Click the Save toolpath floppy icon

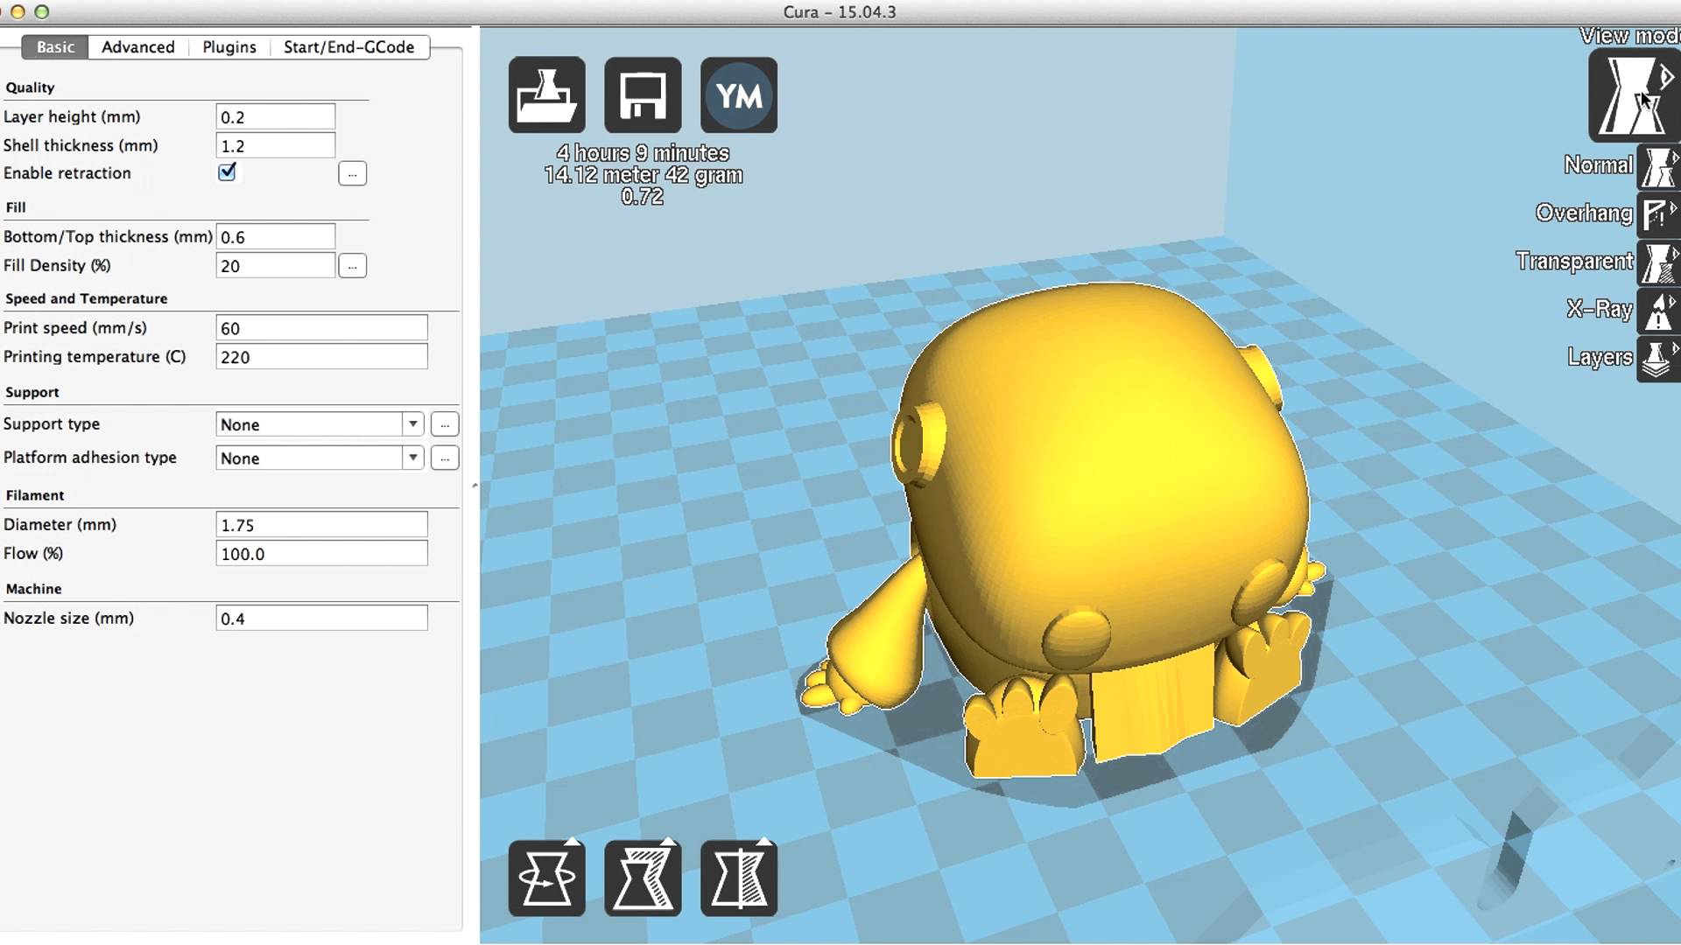coord(643,95)
